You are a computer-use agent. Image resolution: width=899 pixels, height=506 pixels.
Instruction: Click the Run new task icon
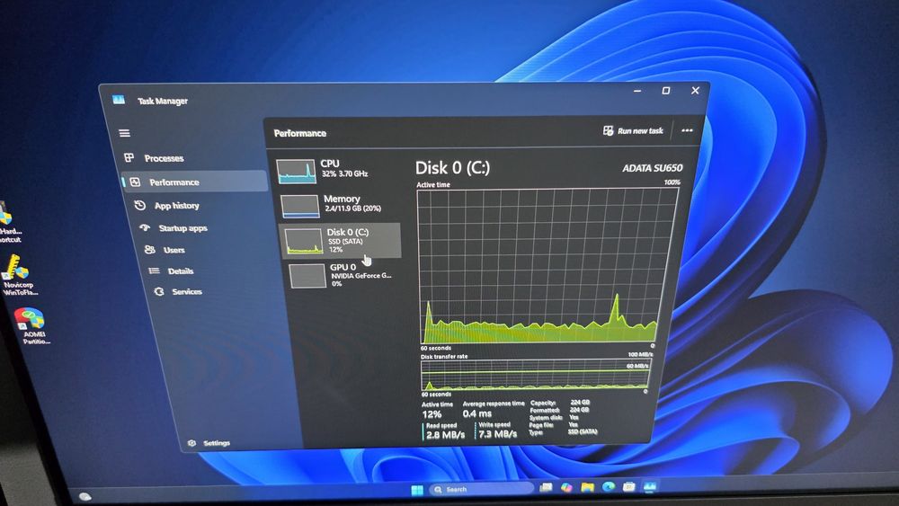(608, 130)
